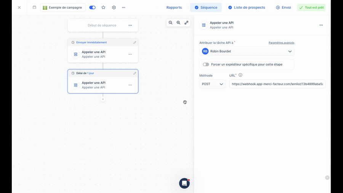Select the first Appeler une API step

[103, 54]
